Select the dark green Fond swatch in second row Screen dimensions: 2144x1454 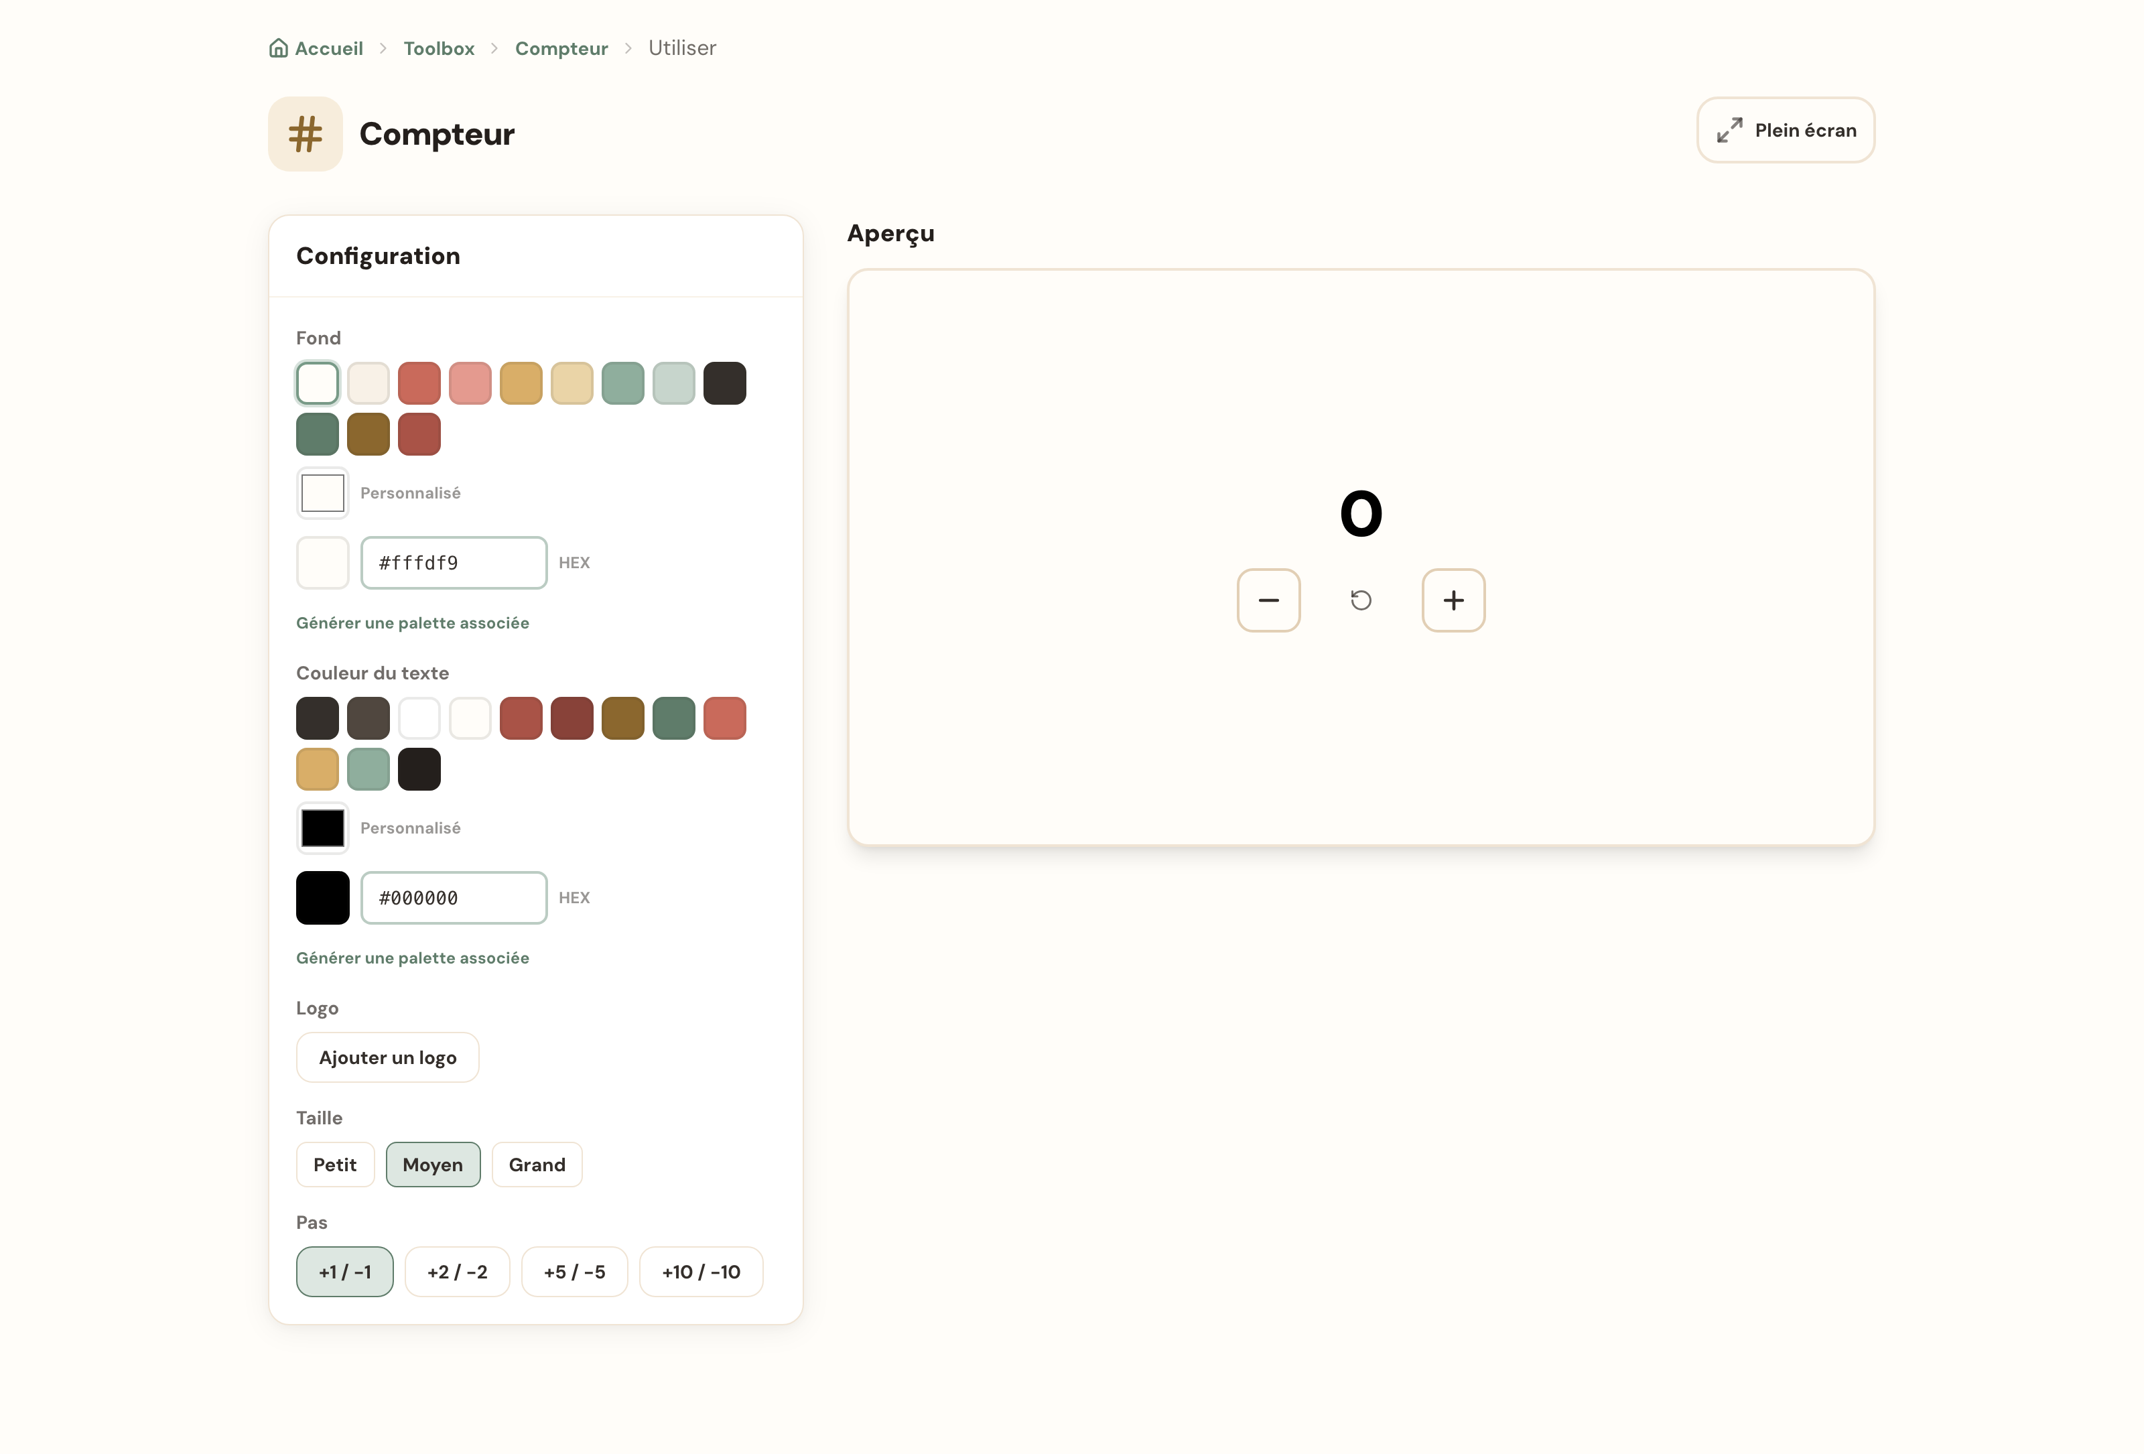tap(318, 434)
